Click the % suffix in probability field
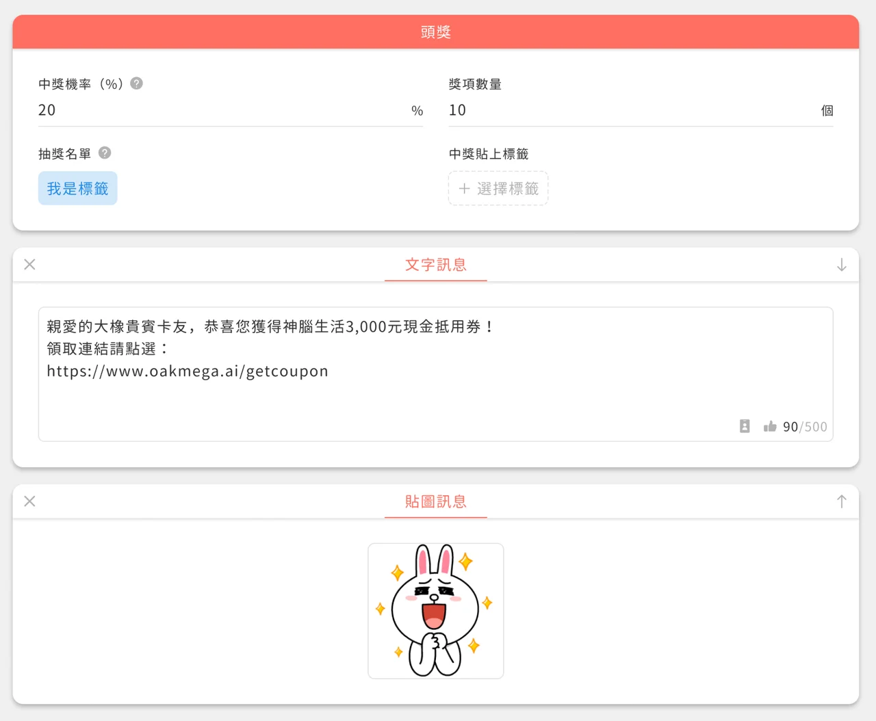 click(x=417, y=111)
